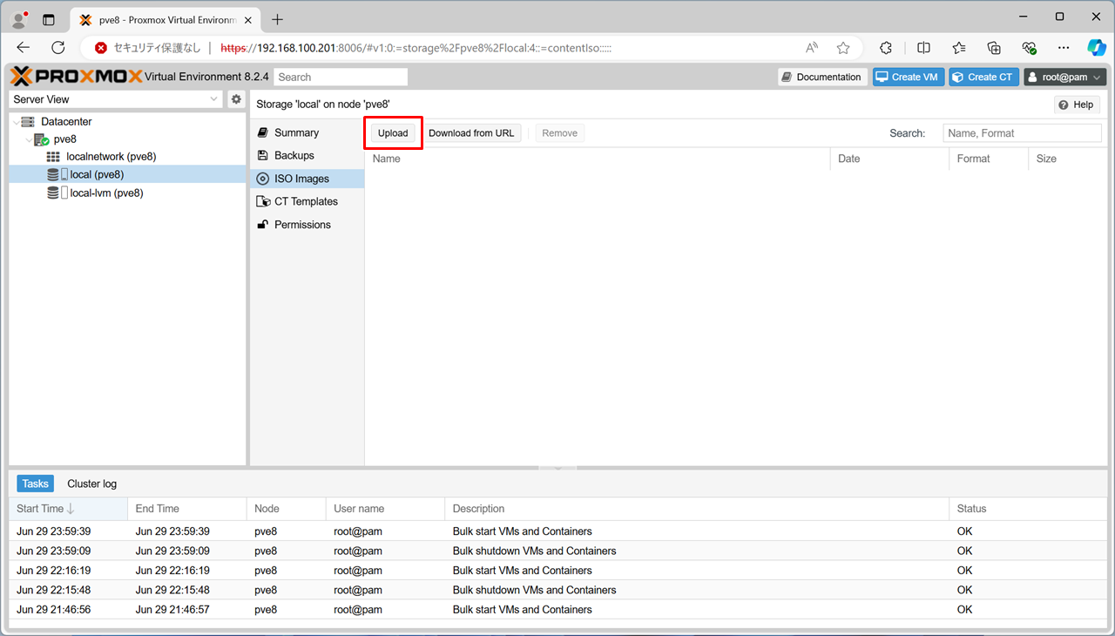Screen dimensions: 1115x636
Task: Click the gear icon beside Server View
Action: click(236, 99)
